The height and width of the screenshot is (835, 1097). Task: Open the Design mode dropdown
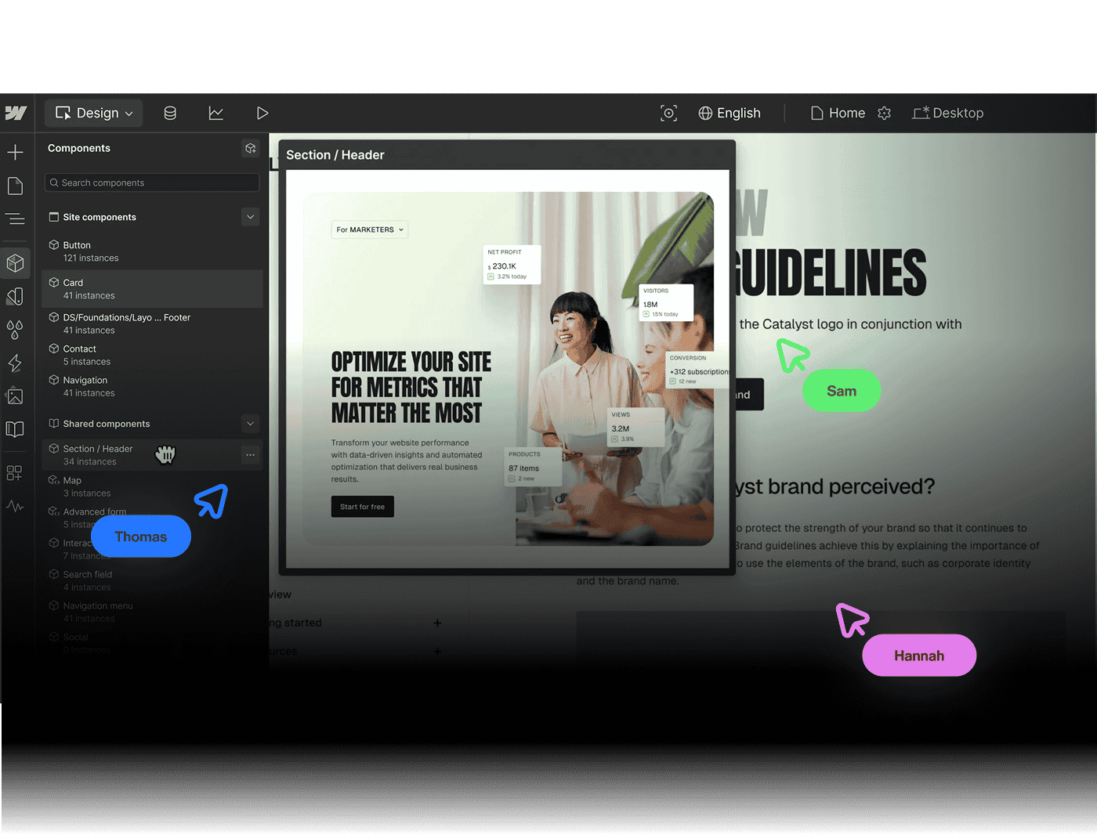tap(94, 114)
